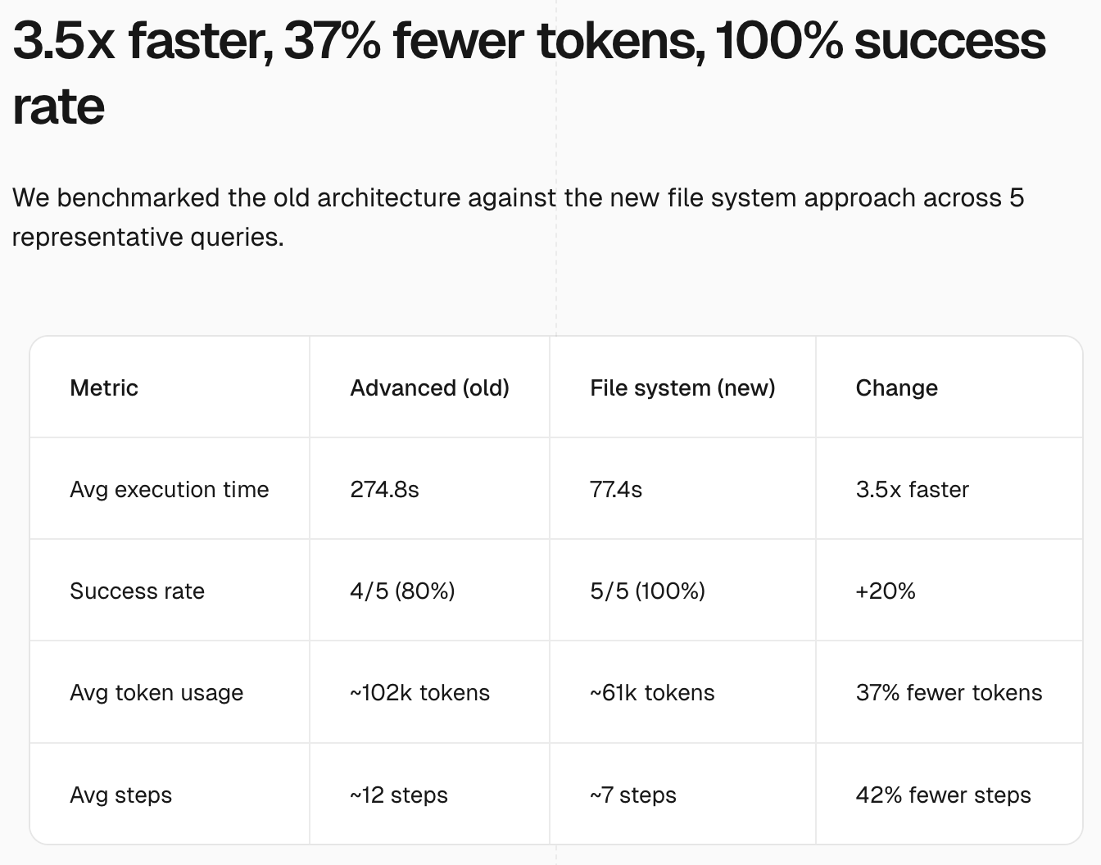Select the "File system (new)" column header
The image size is (1101, 865).
(682, 387)
